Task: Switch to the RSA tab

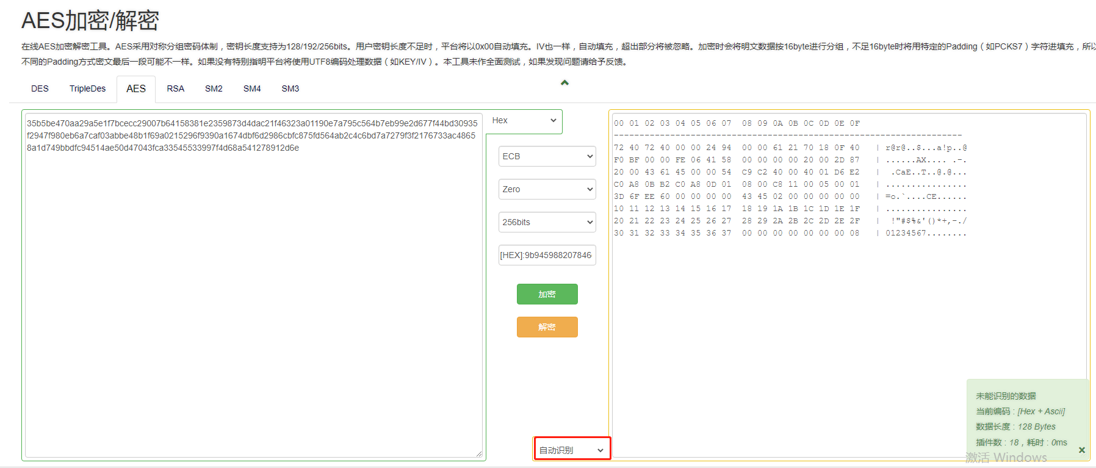Action: (x=175, y=89)
